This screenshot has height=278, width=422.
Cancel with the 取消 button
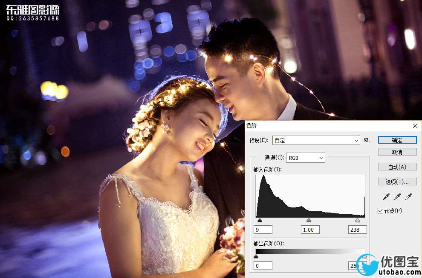[397, 152]
